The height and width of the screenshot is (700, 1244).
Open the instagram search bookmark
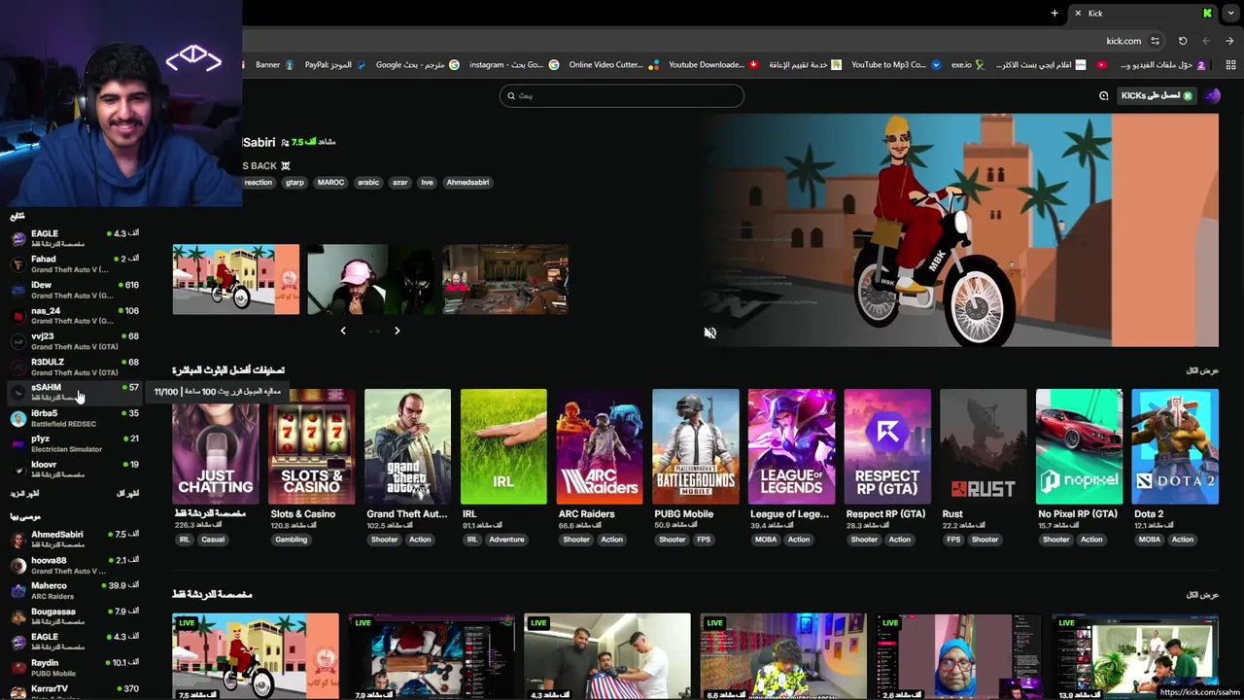[514, 65]
